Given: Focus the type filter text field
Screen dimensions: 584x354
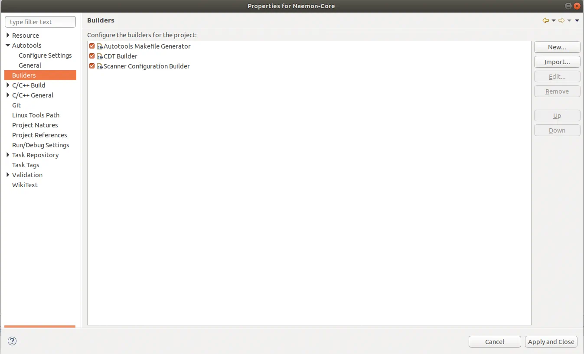Looking at the screenshot, I should click(40, 22).
